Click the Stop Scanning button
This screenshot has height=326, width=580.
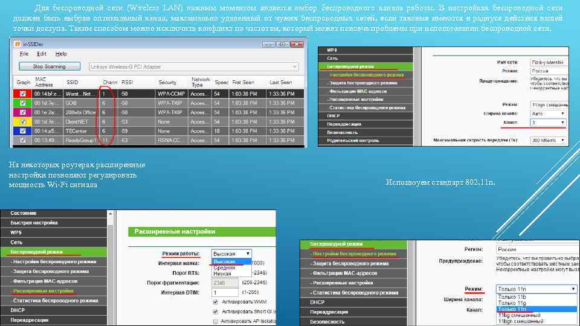(49, 66)
